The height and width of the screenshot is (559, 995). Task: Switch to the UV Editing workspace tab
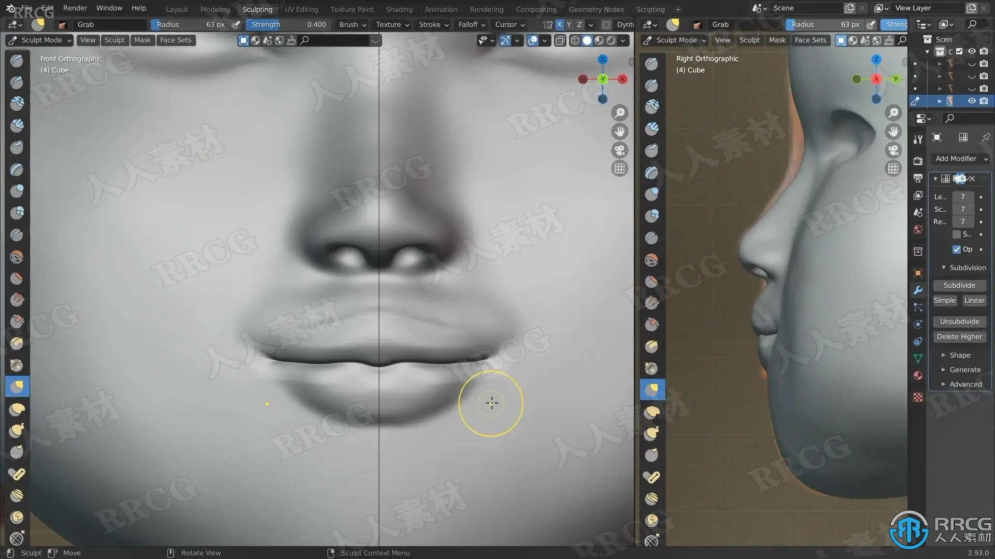(301, 9)
